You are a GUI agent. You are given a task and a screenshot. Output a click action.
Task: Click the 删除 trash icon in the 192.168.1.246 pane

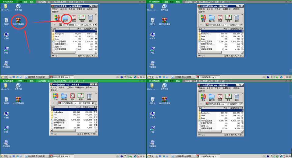click(91, 18)
